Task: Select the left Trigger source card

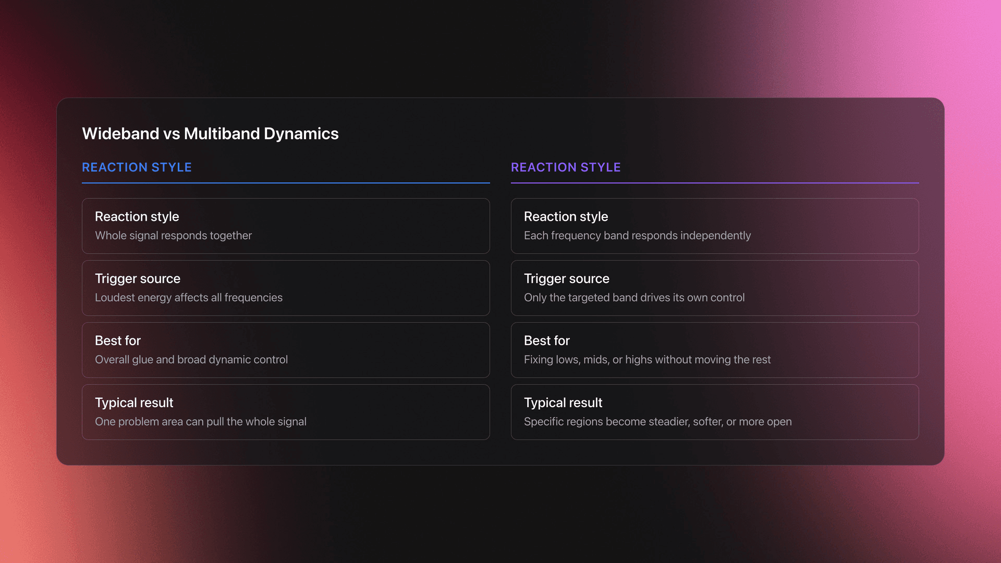Action: (x=286, y=288)
